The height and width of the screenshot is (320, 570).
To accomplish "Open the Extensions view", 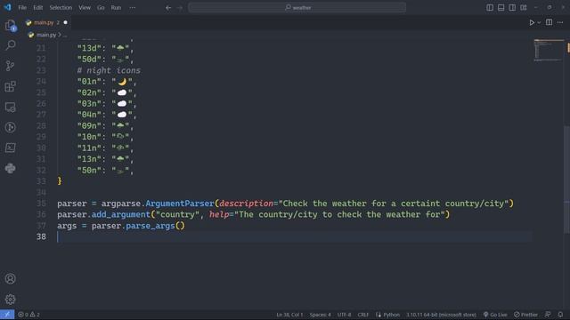I will (10, 86).
